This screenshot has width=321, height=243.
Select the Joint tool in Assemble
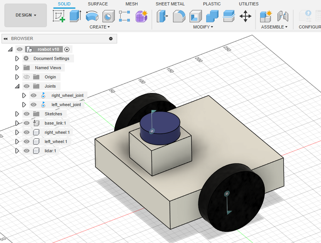(283, 16)
